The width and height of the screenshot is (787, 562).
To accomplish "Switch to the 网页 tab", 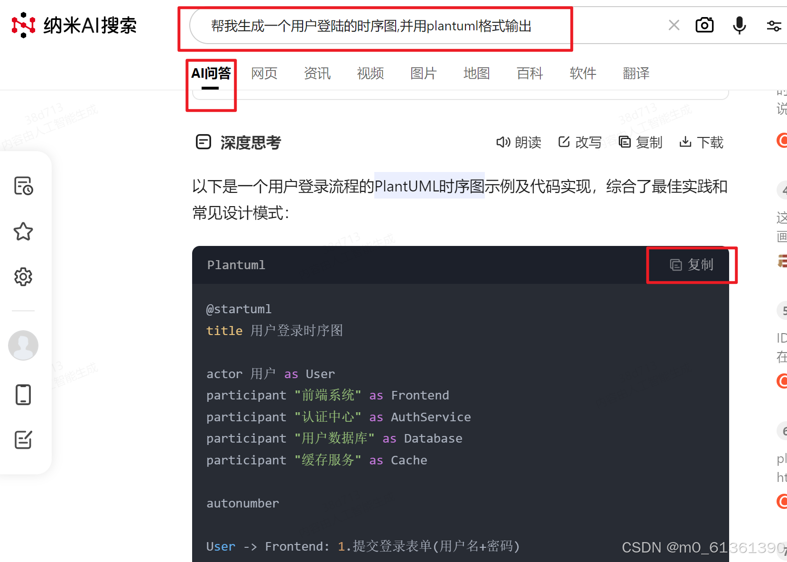I will point(264,73).
